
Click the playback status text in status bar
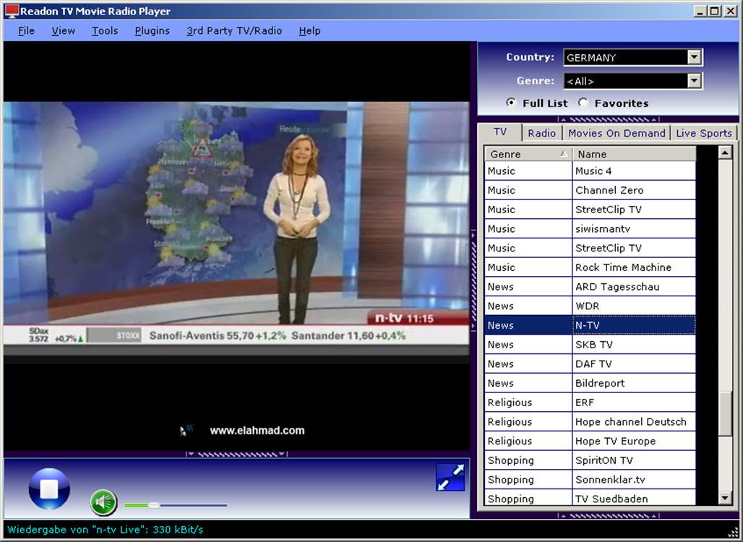coord(106,530)
